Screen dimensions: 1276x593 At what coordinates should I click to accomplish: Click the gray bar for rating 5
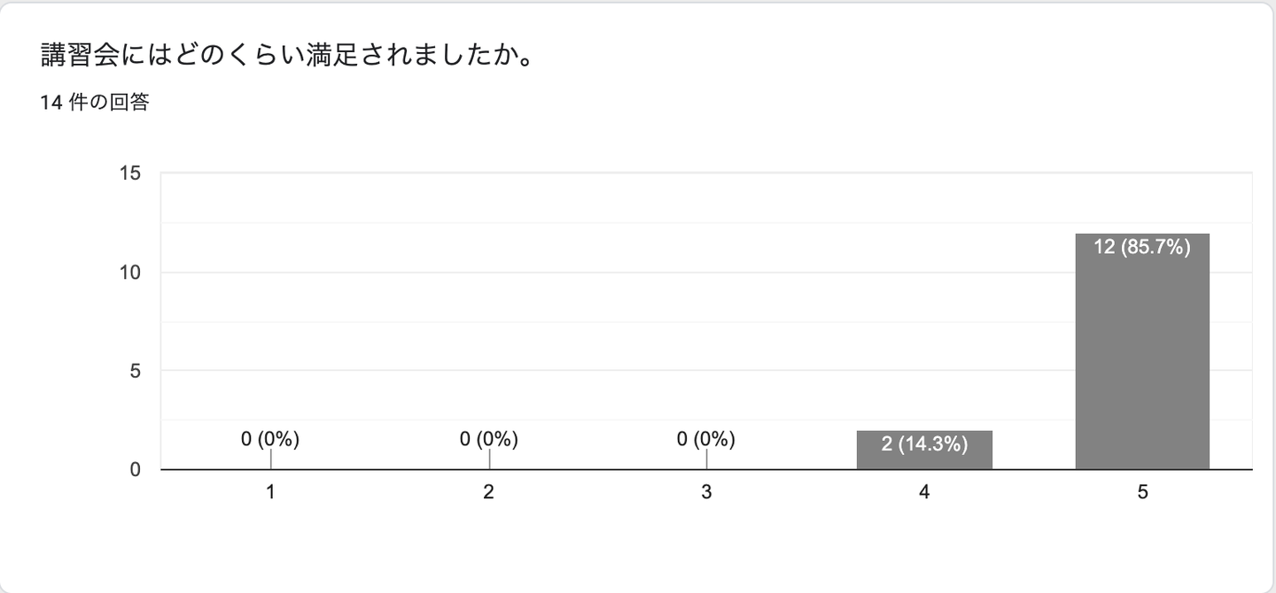[1142, 372]
